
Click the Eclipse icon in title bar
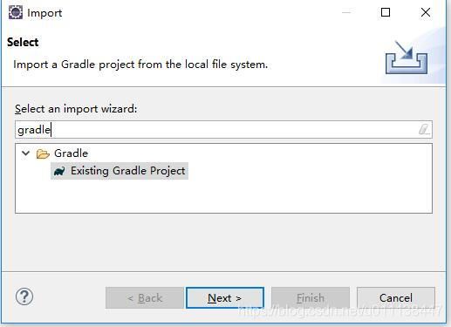[x=15, y=13]
